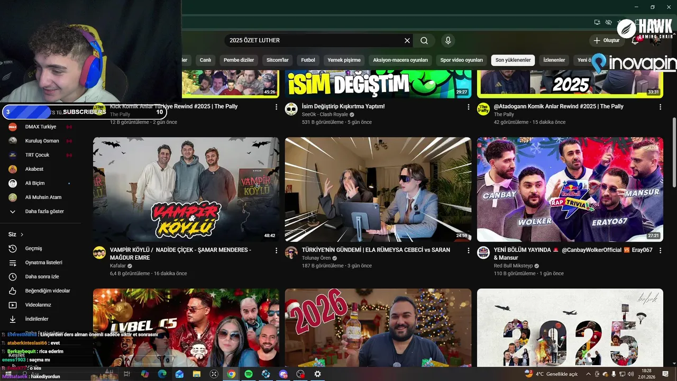Play the Red Bull Rap Trivia thumbnail

(570, 189)
